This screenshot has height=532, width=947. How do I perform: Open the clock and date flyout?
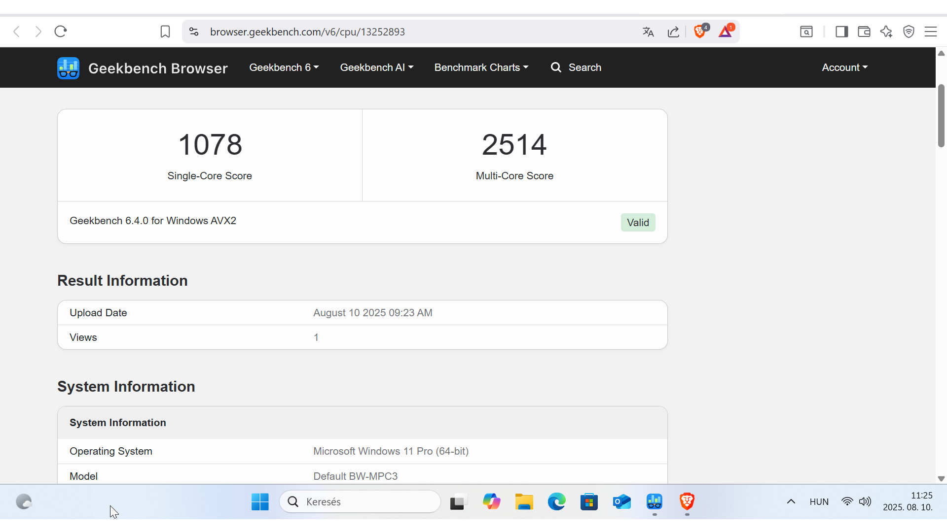pos(908,501)
